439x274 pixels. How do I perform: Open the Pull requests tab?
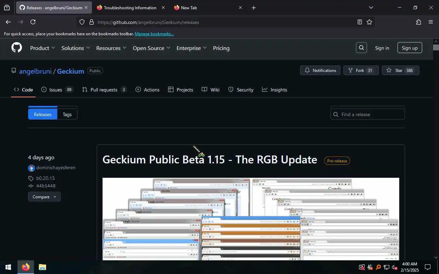(104, 90)
